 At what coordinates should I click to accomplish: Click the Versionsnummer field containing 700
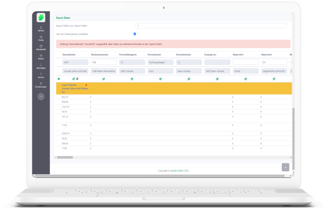[102, 62]
